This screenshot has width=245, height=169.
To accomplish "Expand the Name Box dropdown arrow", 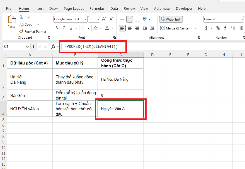I will 27,47.
